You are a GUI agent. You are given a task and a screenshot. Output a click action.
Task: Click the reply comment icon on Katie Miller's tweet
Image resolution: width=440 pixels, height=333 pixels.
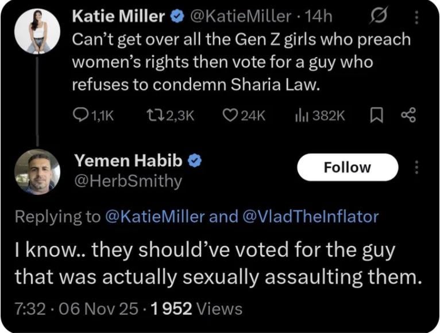80,116
